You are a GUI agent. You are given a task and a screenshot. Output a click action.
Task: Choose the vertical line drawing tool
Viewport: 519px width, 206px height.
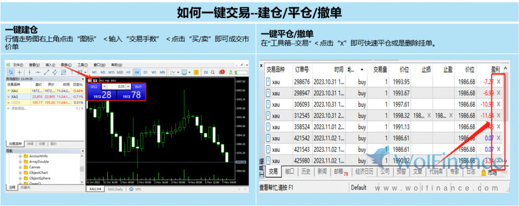30,72
